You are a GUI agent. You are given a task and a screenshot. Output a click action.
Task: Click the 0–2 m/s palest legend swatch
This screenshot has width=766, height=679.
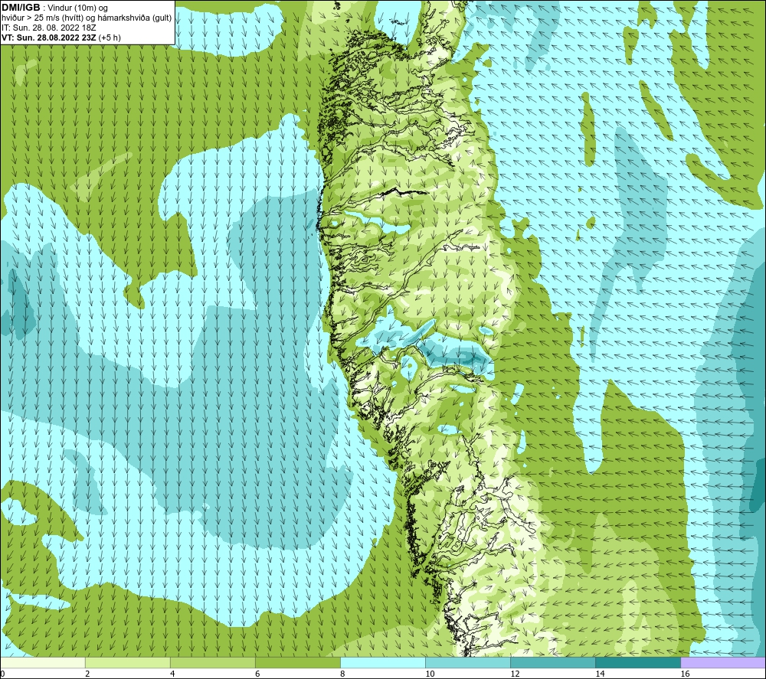coord(43,662)
